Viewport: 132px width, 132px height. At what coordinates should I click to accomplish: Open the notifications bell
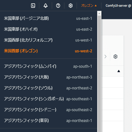point(46,6)
